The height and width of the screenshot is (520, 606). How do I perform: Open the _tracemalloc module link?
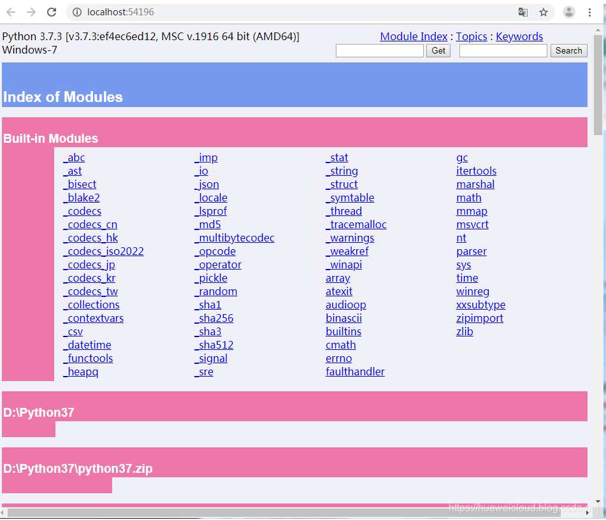356,224
